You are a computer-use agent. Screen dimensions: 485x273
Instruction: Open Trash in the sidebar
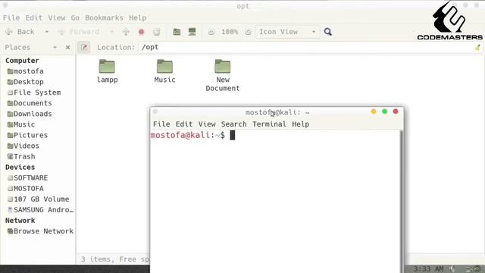(x=21, y=156)
